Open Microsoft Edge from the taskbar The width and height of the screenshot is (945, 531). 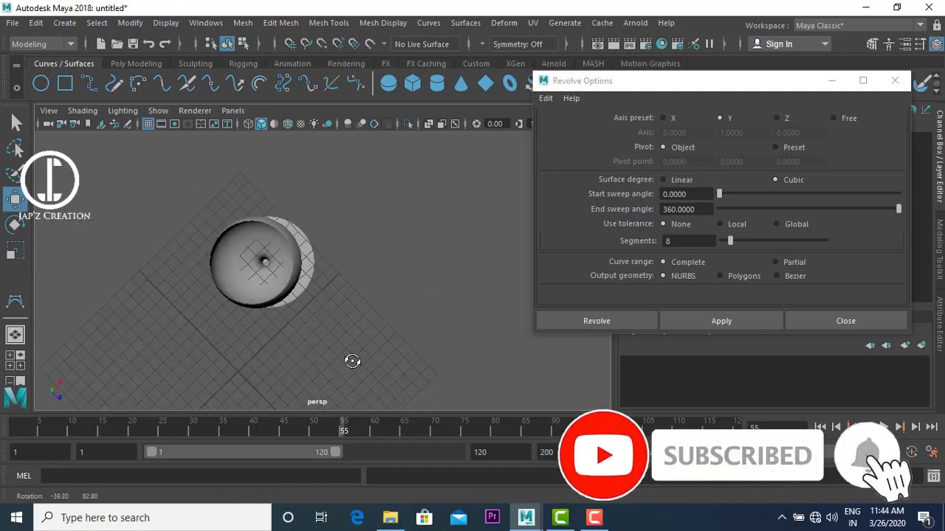tap(357, 518)
